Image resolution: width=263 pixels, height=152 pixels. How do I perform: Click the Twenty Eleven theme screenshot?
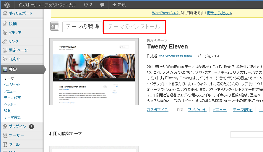94,72
